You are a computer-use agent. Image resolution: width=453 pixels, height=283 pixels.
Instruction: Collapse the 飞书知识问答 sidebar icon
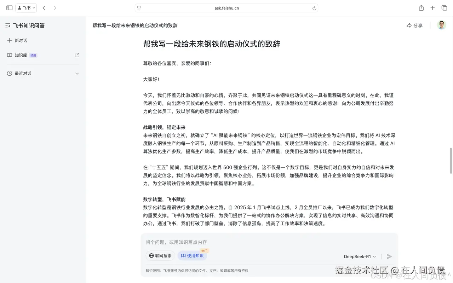tap(7, 25)
